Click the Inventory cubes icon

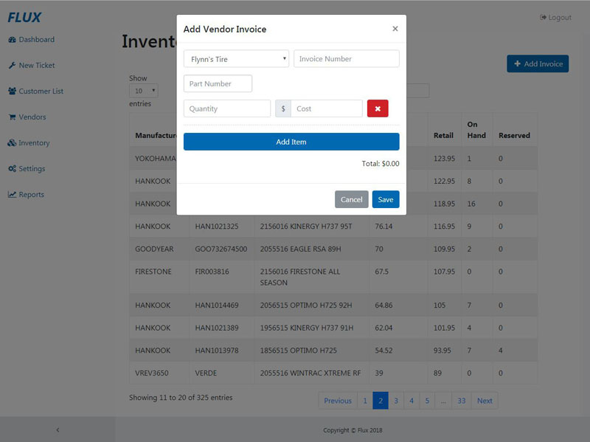(13, 143)
